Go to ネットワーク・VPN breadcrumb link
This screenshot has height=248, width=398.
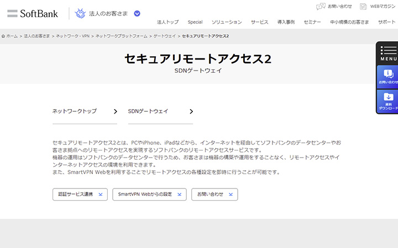(x=72, y=36)
